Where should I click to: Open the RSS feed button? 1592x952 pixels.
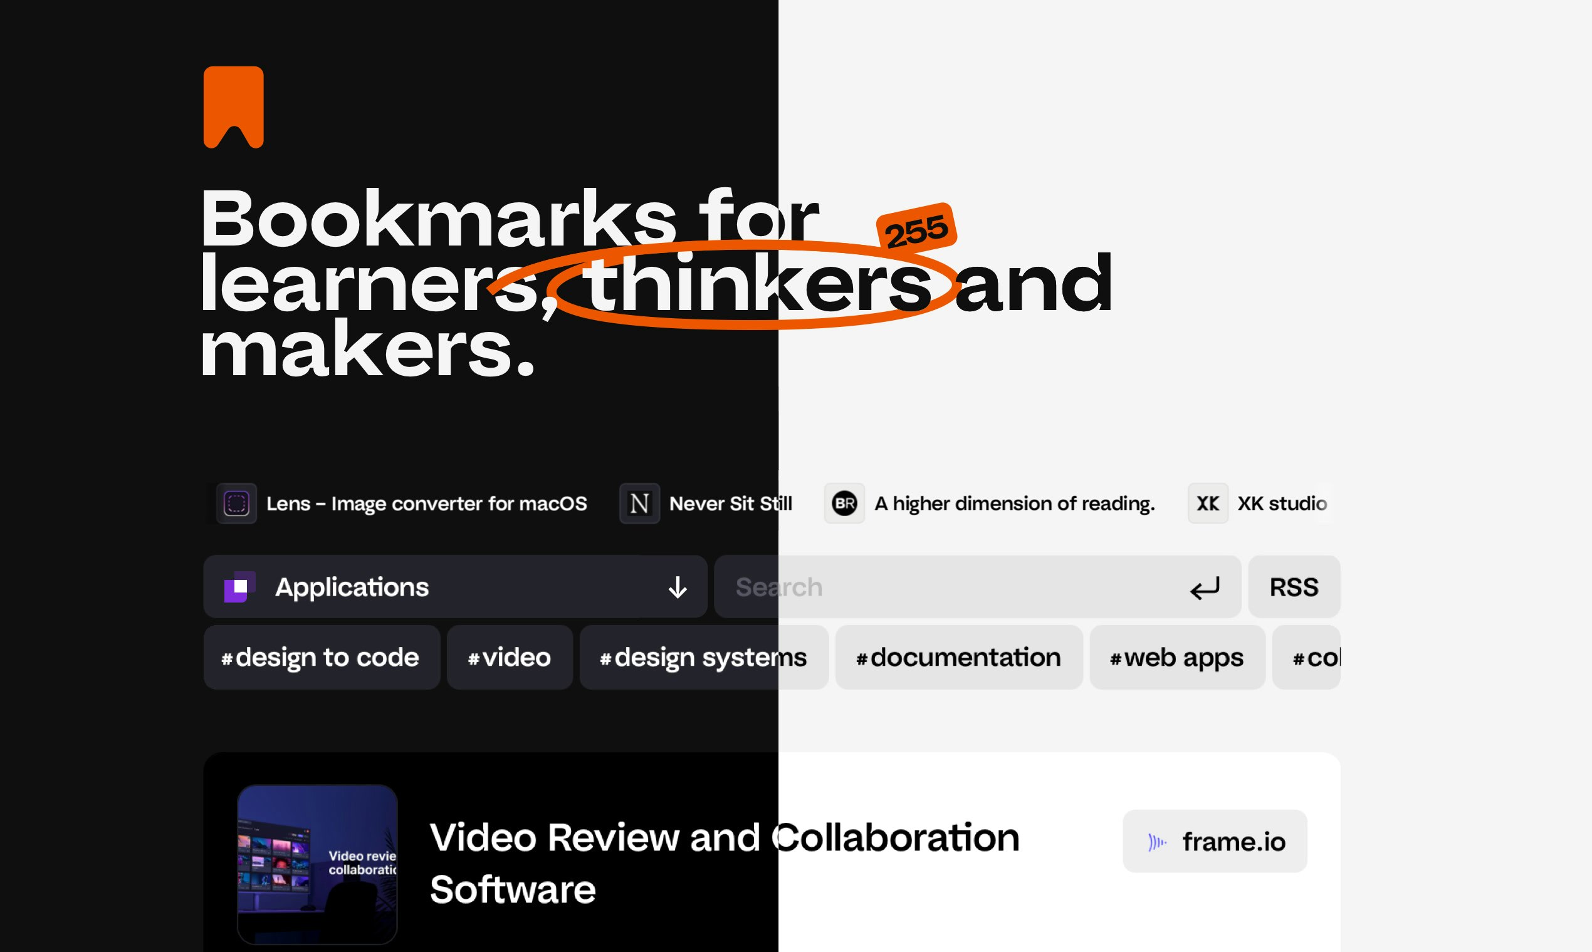coord(1294,587)
